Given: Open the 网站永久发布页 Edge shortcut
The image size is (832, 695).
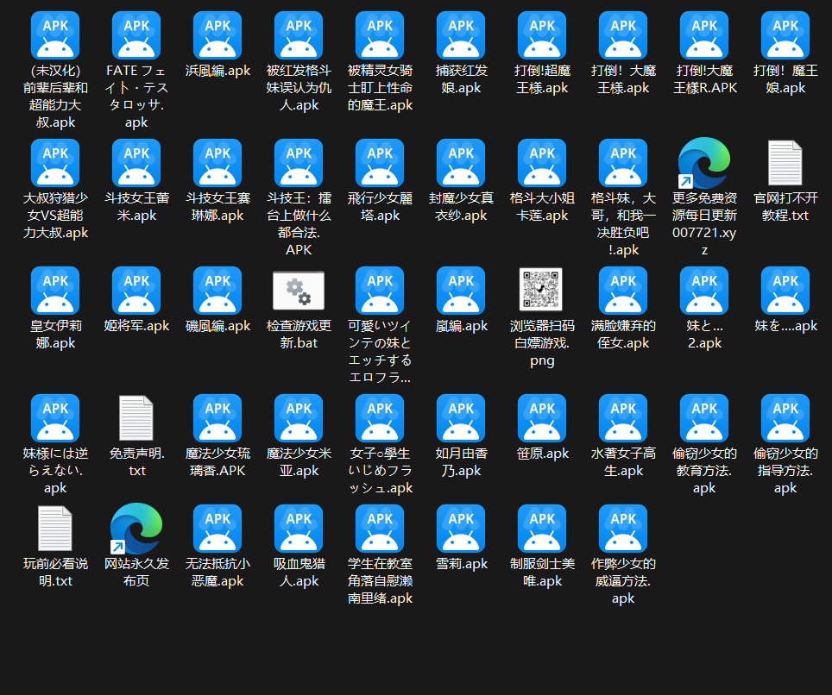Looking at the screenshot, I should (x=136, y=530).
